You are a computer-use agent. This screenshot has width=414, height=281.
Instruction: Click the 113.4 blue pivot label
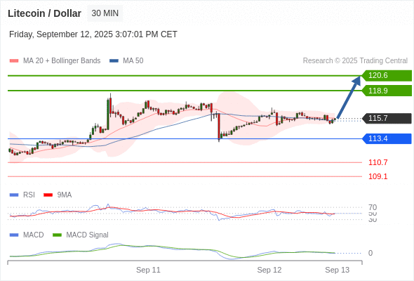(x=387, y=138)
